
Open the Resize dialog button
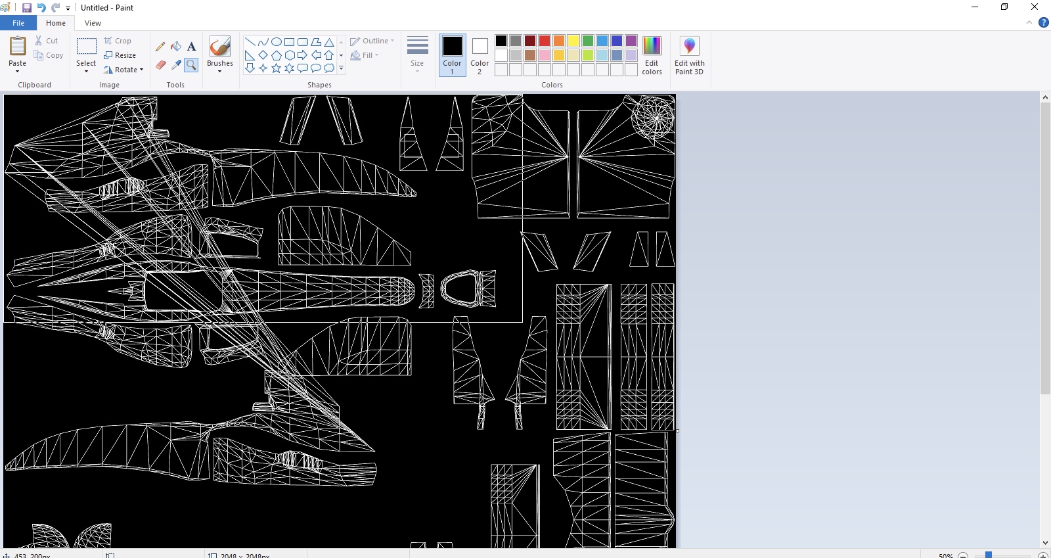[120, 55]
